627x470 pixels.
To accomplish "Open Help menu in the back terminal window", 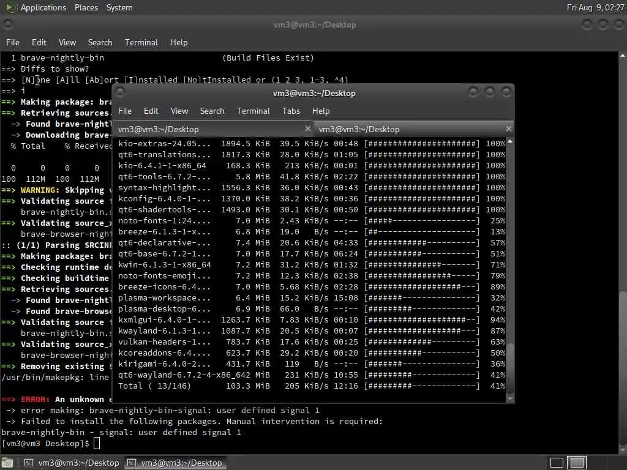I will (179, 42).
